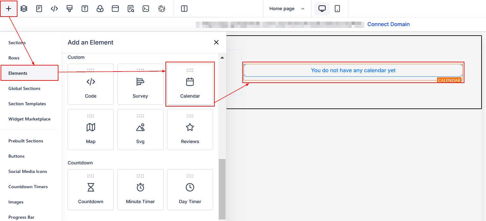
Task: Pick the Minute Timer element
Action: click(x=140, y=190)
